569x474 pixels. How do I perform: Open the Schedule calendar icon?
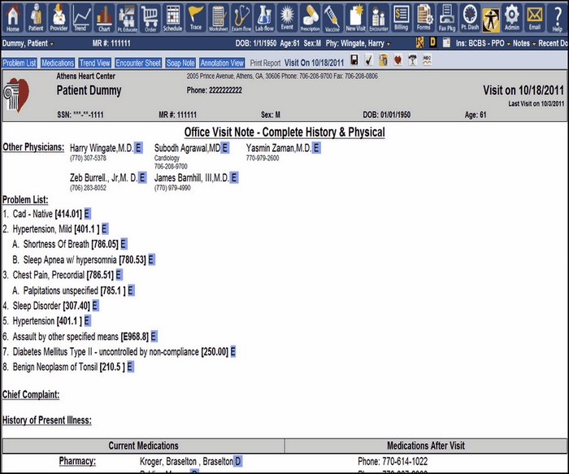(172, 17)
